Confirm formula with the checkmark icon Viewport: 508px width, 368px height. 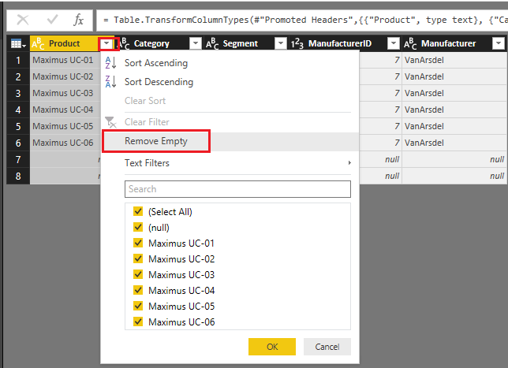[x=52, y=20]
